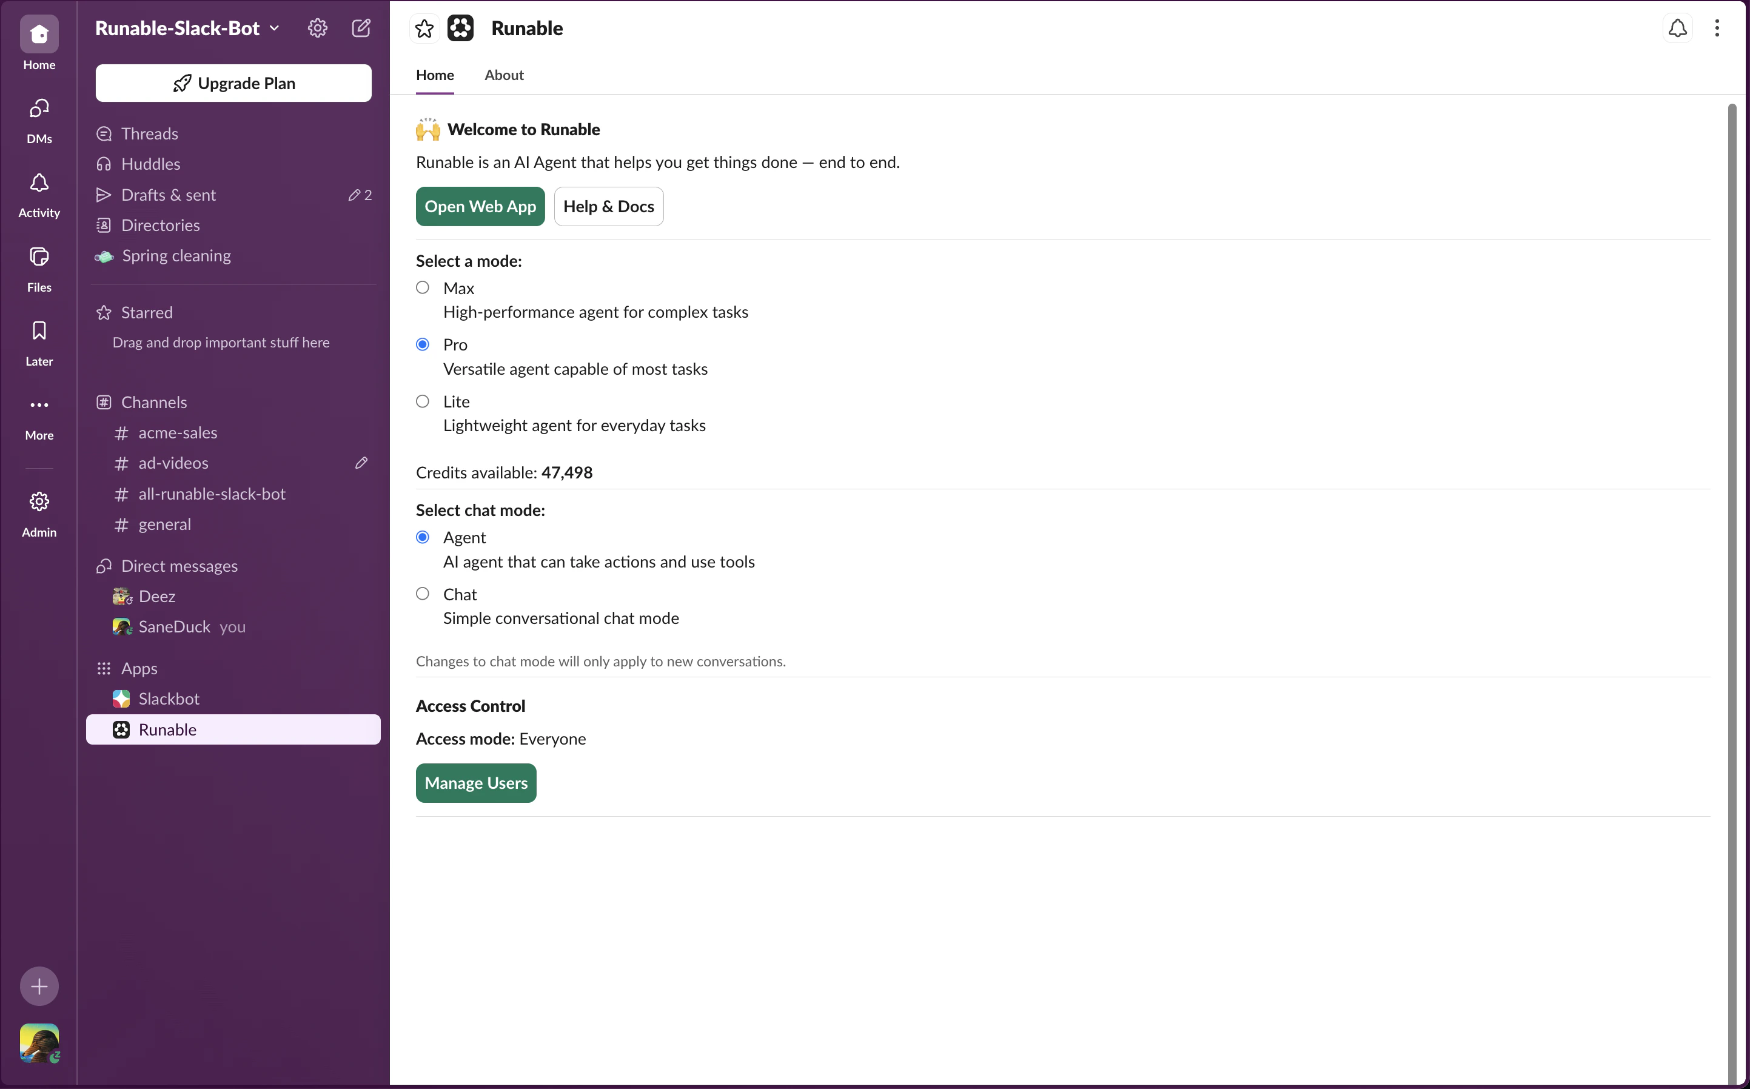Click the Welcome to Runable heading

pos(523,130)
